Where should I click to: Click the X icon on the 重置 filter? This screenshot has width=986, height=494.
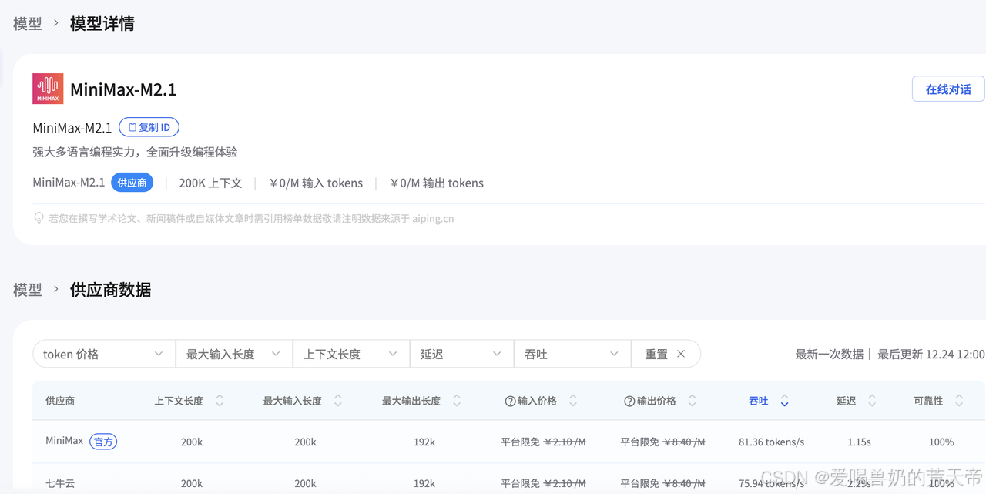[681, 354]
